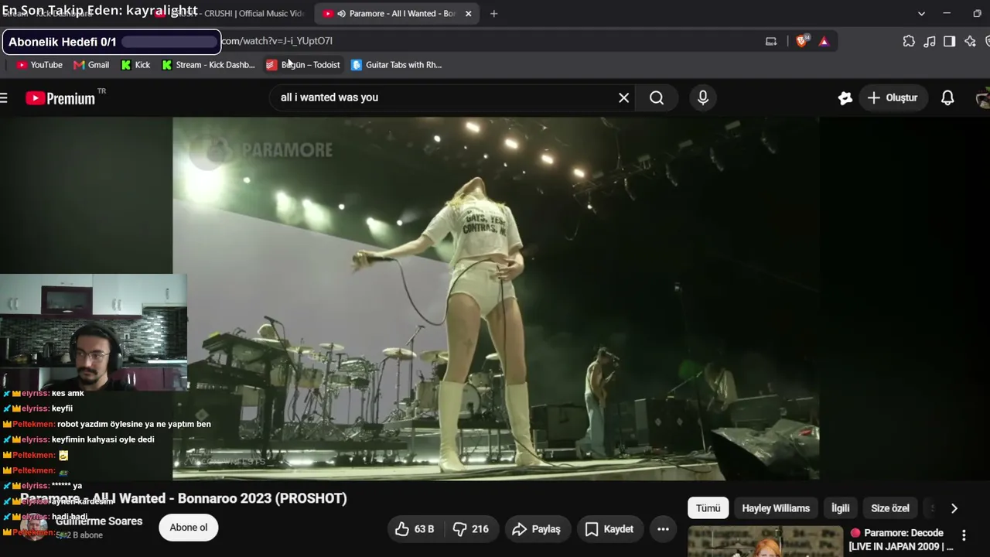Open the Kick bookmark
This screenshot has width=990, height=557.
click(x=136, y=65)
